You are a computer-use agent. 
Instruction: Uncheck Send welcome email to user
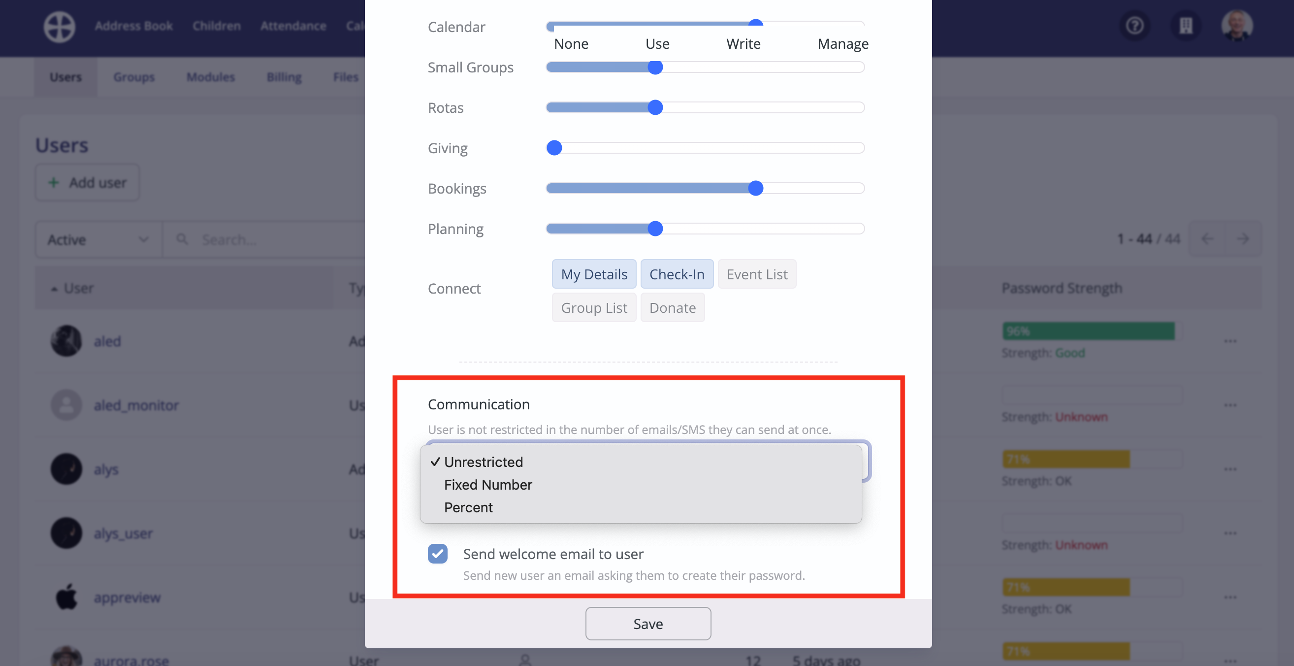438,554
